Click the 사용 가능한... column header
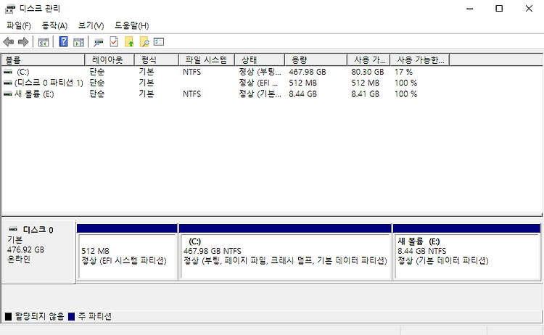 [x=419, y=60]
